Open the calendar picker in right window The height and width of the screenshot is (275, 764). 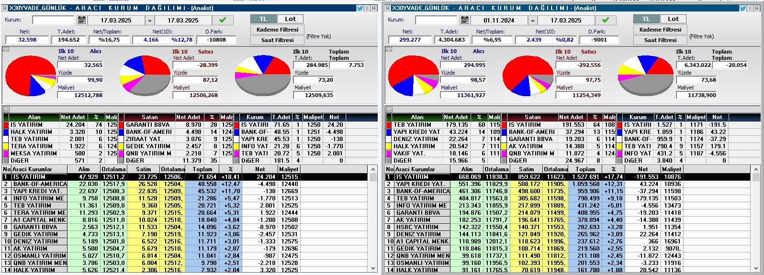coord(464,20)
